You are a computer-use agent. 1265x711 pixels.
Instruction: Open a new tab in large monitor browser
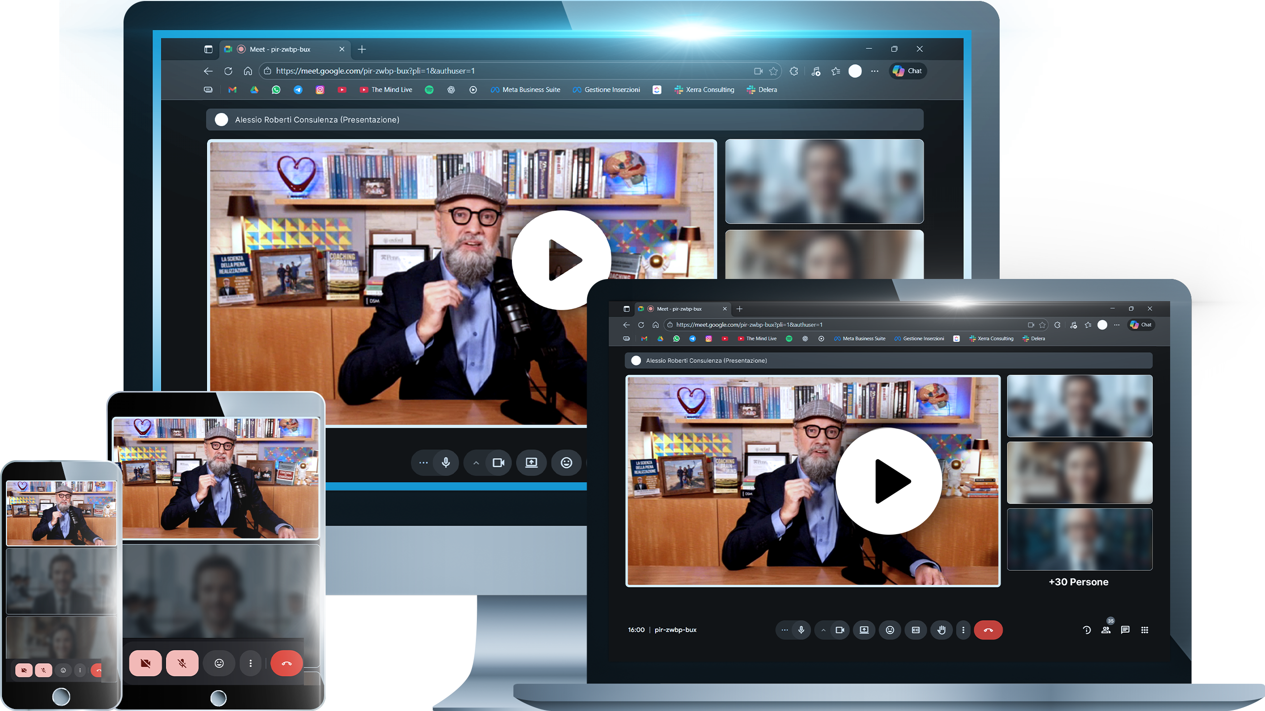click(362, 49)
